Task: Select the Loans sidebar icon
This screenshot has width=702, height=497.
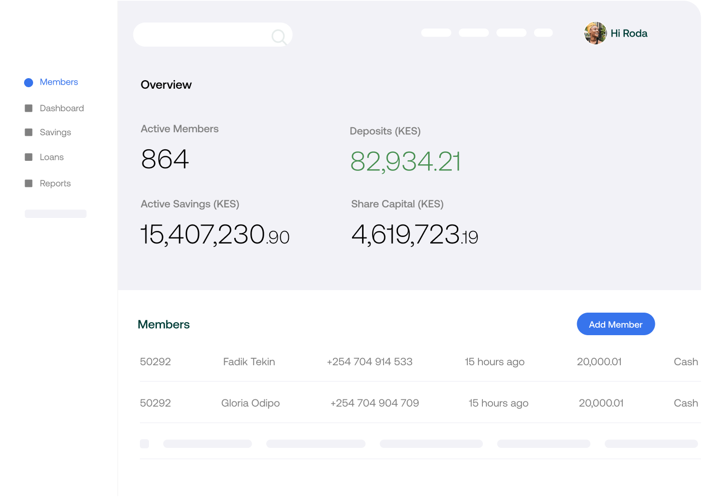Action: tap(29, 157)
